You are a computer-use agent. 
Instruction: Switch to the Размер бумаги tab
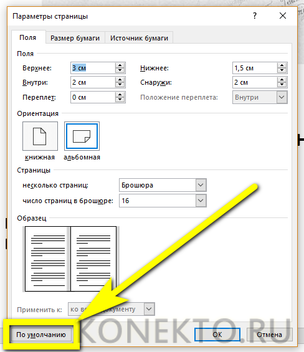click(x=75, y=38)
